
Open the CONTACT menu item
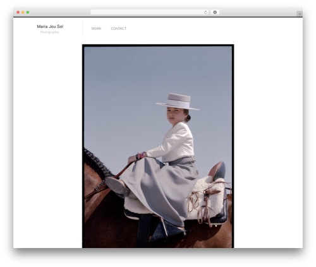point(119,28)
